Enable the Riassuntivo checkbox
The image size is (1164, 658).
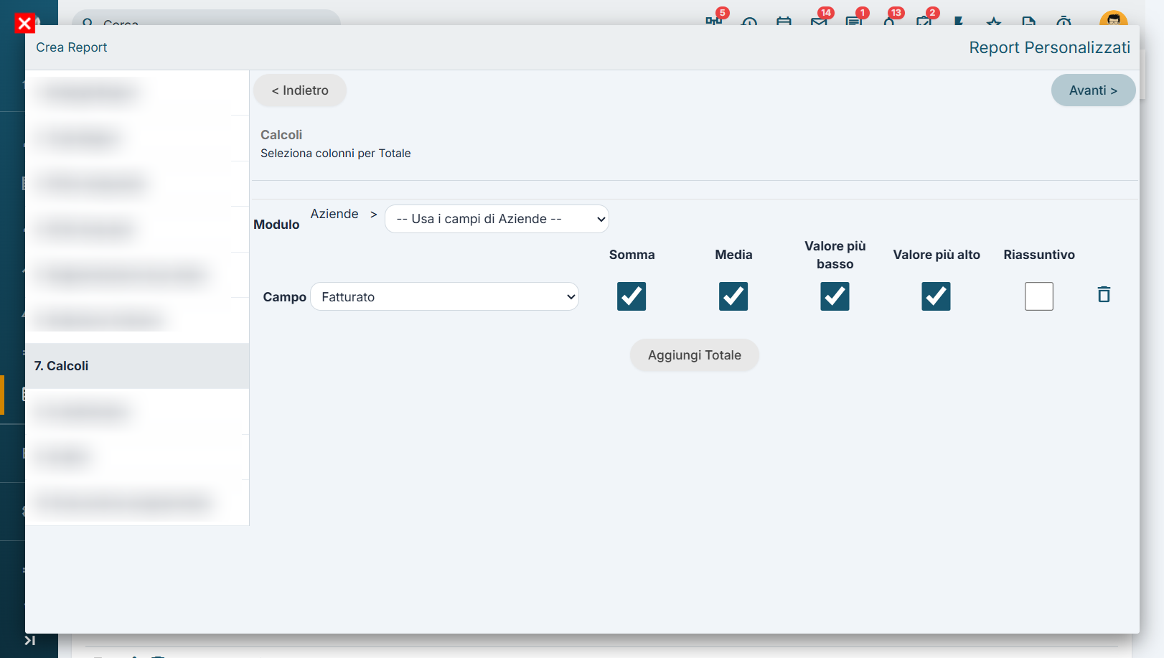(x=1039, y=296)
